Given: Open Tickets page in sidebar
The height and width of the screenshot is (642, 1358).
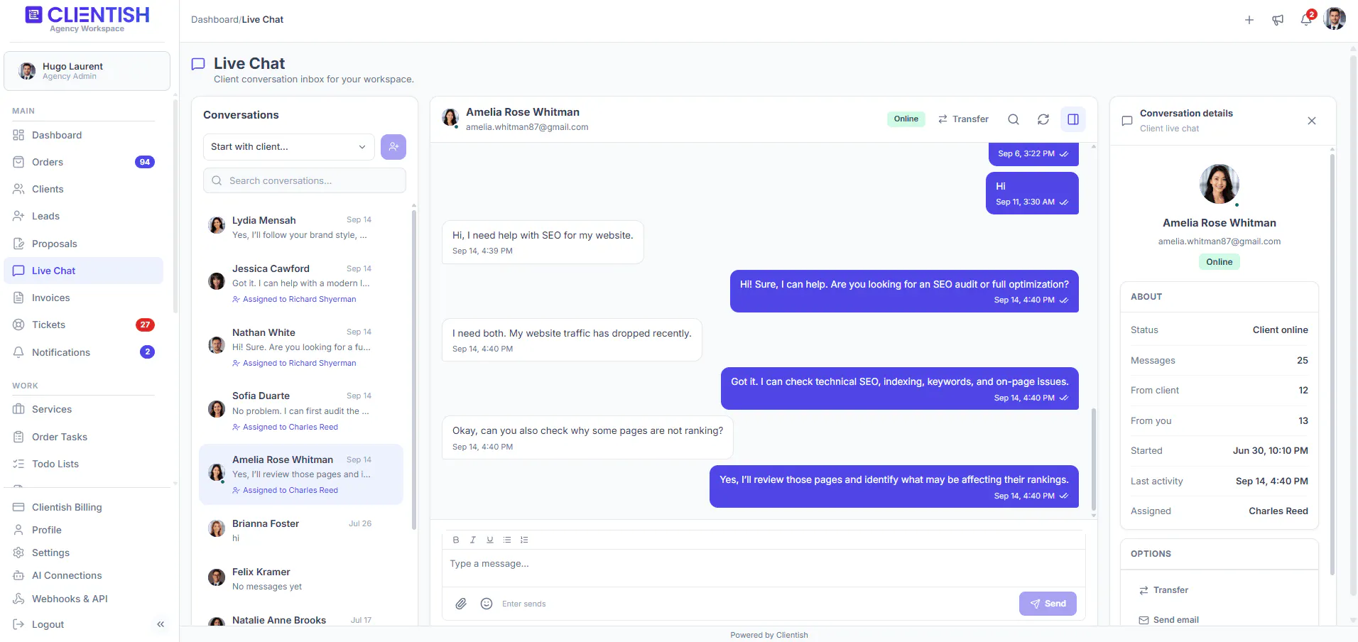Looking at the screenshot, I should point(84,325).
